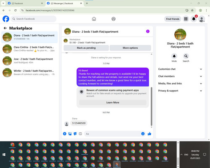Click the taskbar overflow scrollbar

[x=178, y=161]
